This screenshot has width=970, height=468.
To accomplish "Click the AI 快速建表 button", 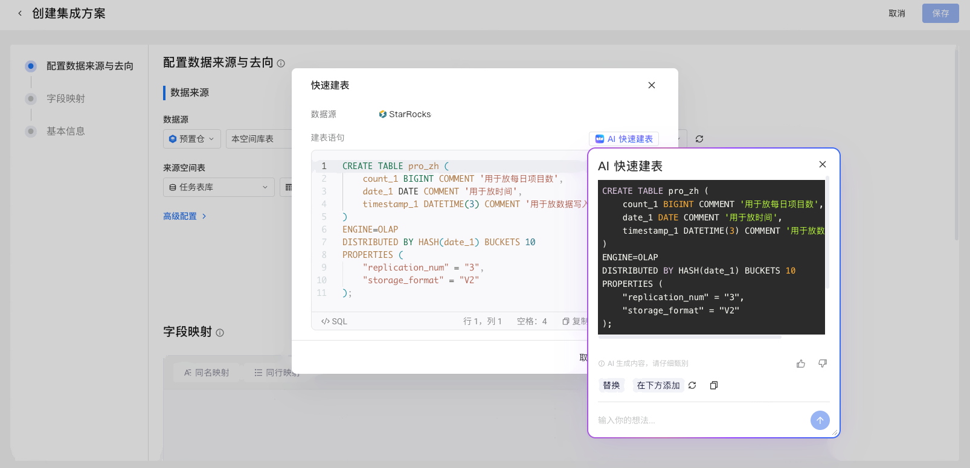I will 624,139.
